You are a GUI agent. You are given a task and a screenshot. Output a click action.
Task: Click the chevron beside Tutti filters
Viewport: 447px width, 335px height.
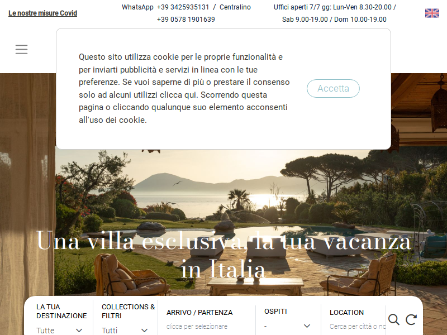[145, 331]
